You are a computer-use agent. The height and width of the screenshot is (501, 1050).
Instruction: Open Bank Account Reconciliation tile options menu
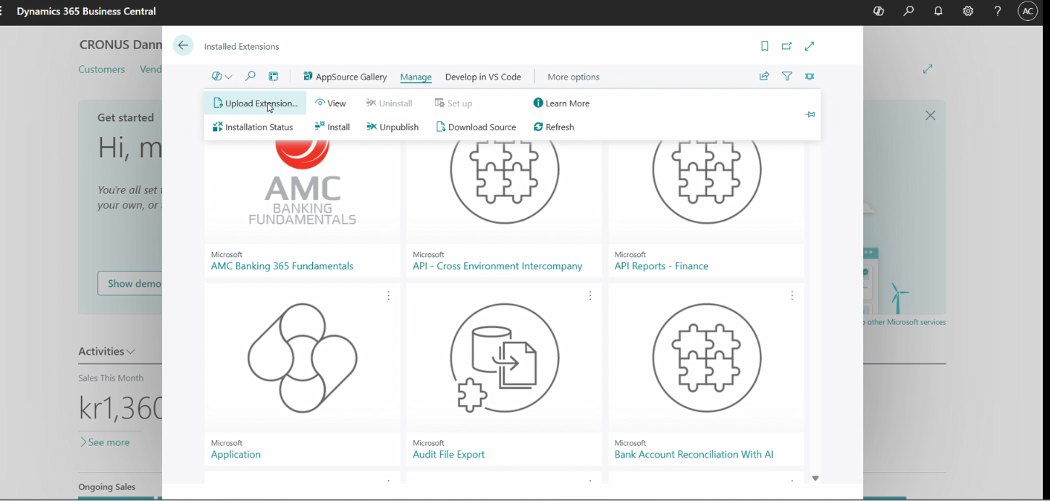[x=792, y=295]
